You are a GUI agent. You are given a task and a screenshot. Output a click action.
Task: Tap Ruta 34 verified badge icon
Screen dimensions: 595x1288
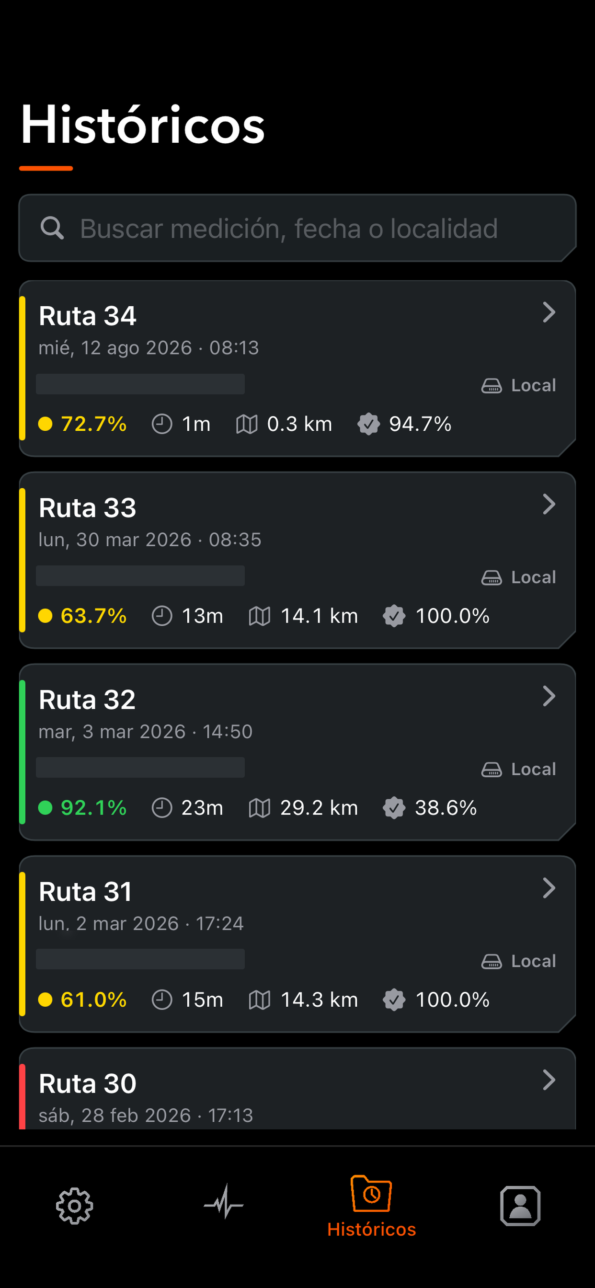click(368, 424)
